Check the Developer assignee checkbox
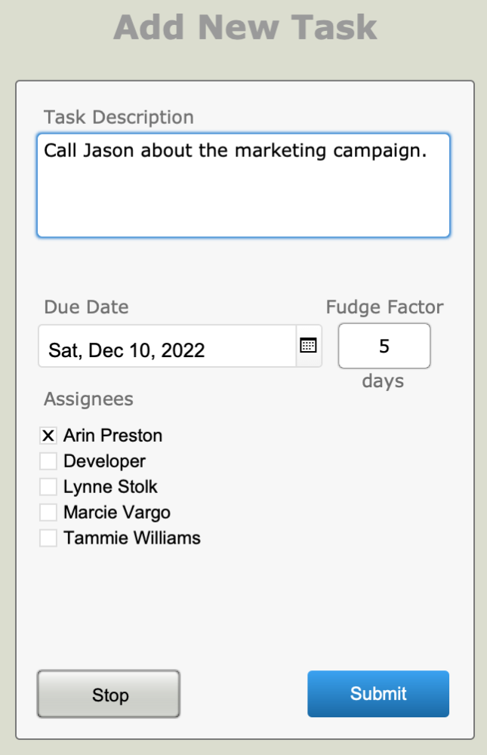The image size is (487, 755). coord(48,461)
